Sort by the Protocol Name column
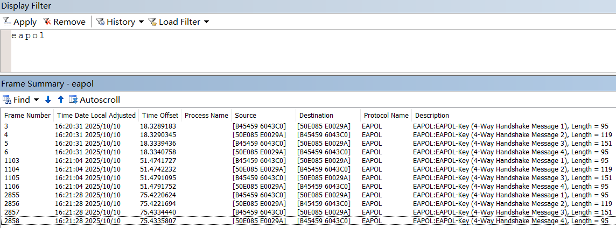This screenshot has height=228, width=616. click(386, 116)
